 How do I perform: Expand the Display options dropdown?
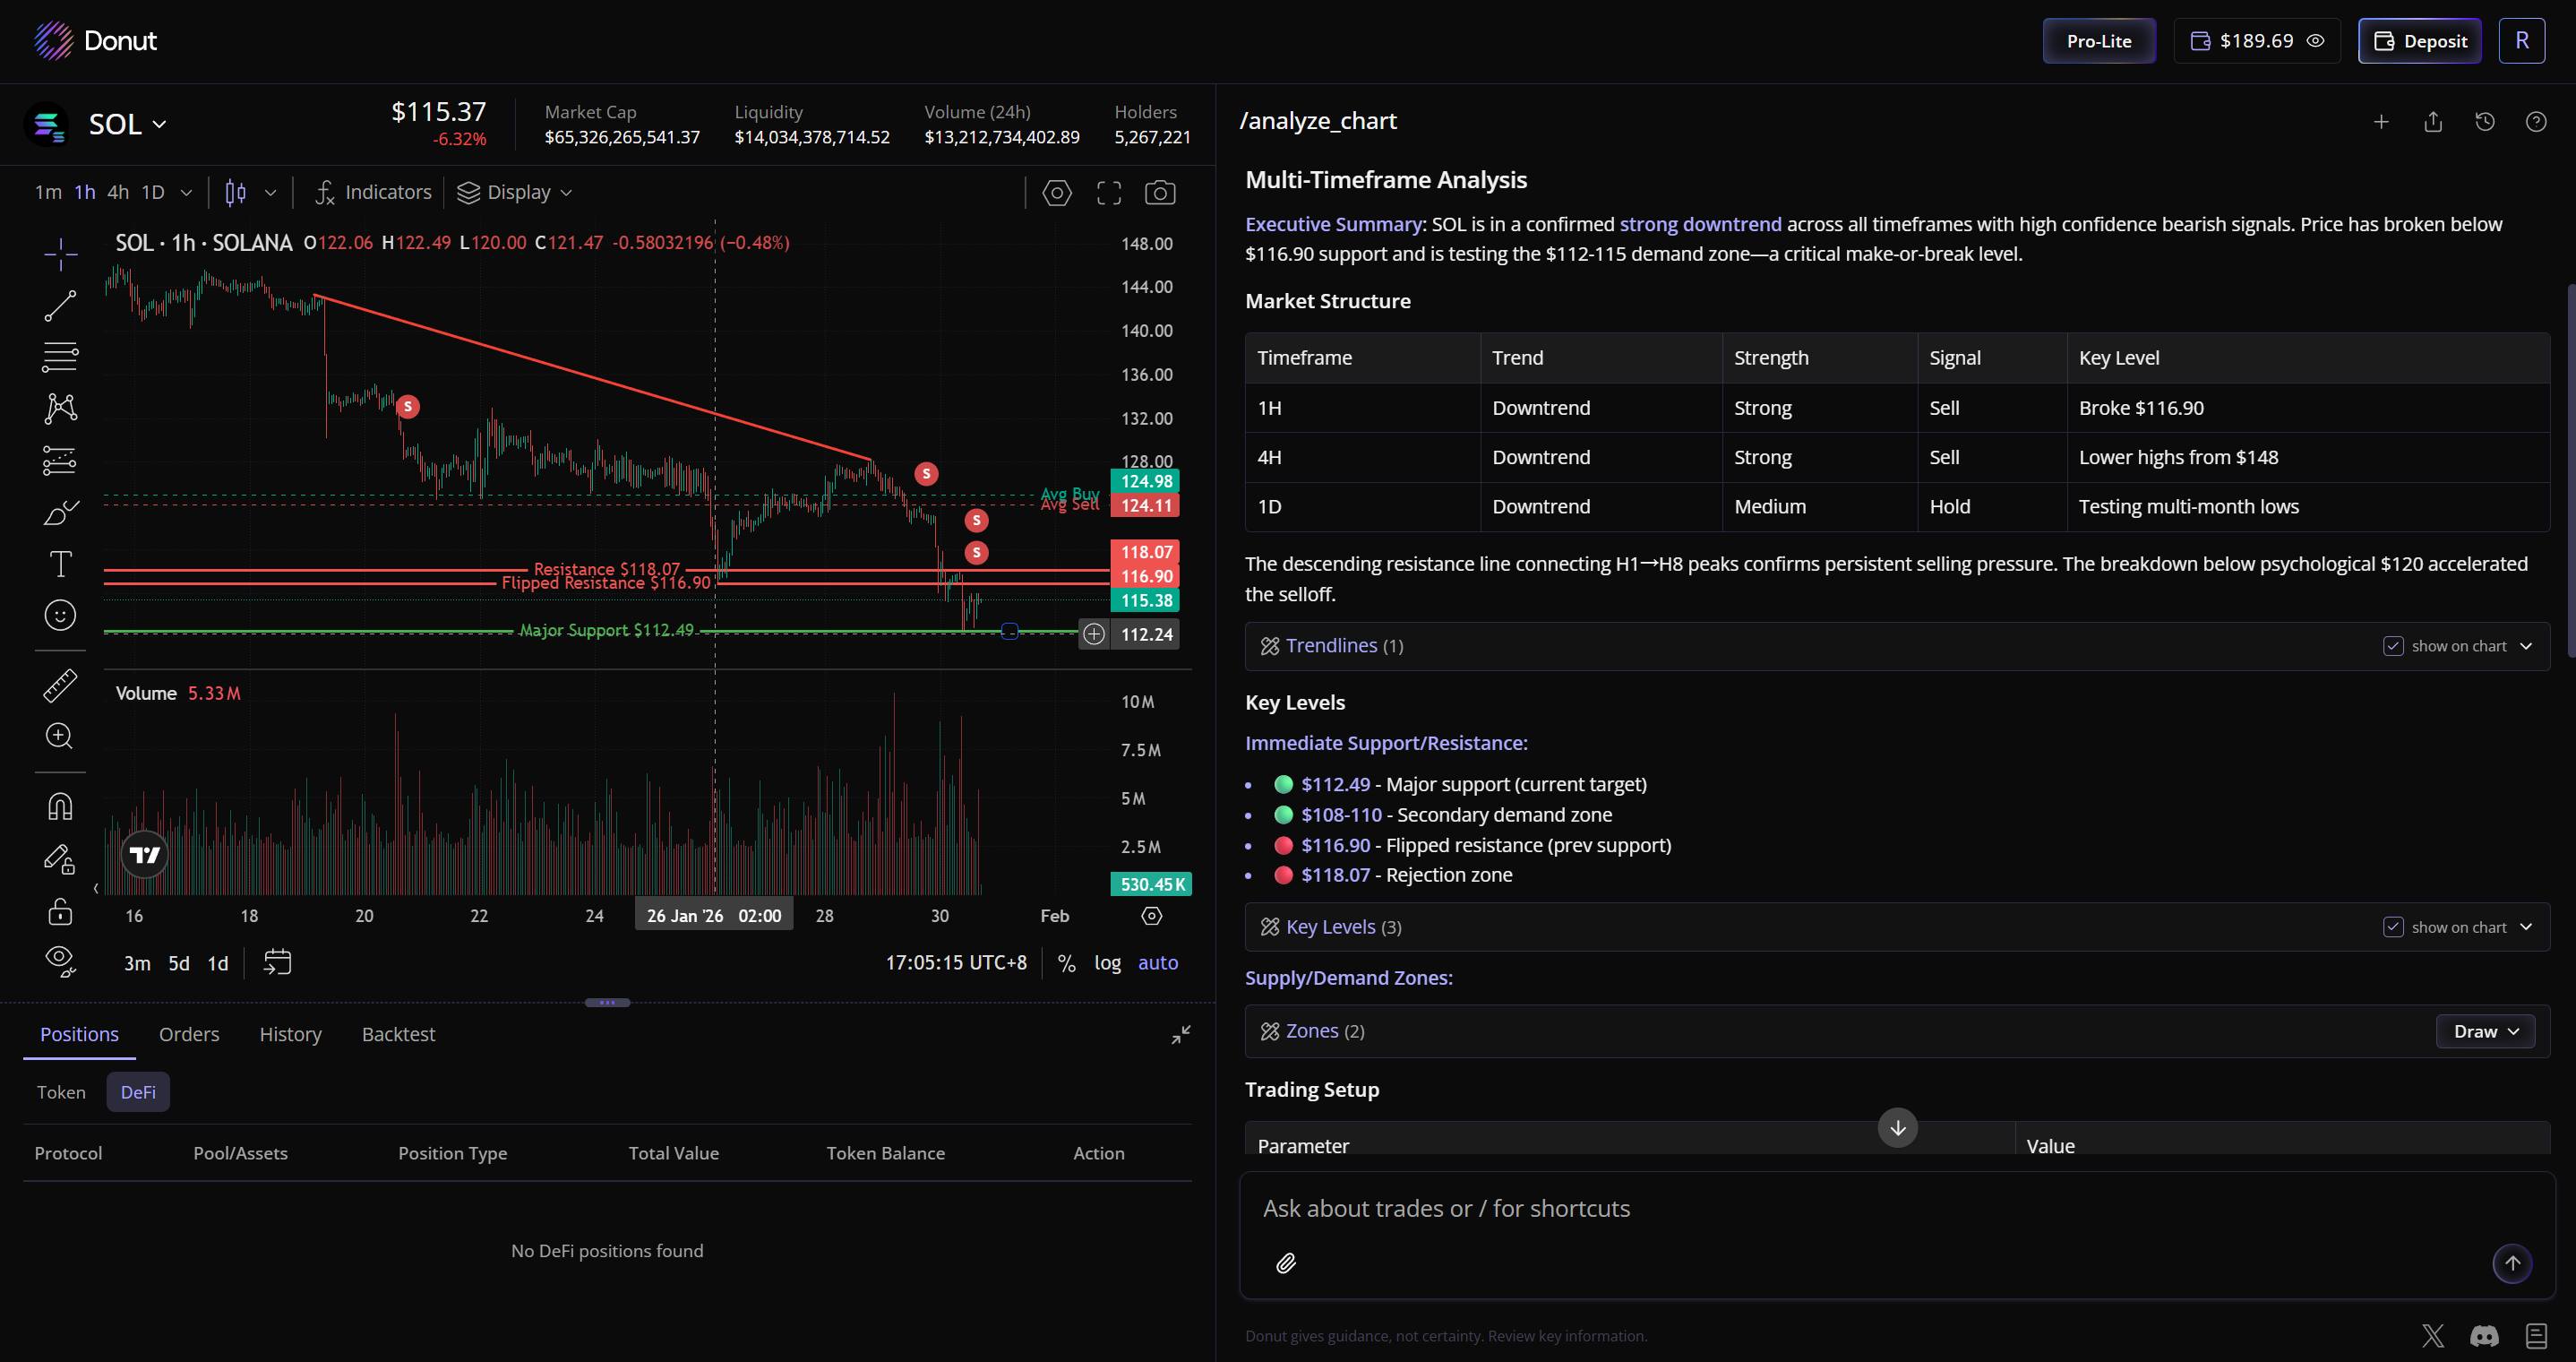point(514,192)
